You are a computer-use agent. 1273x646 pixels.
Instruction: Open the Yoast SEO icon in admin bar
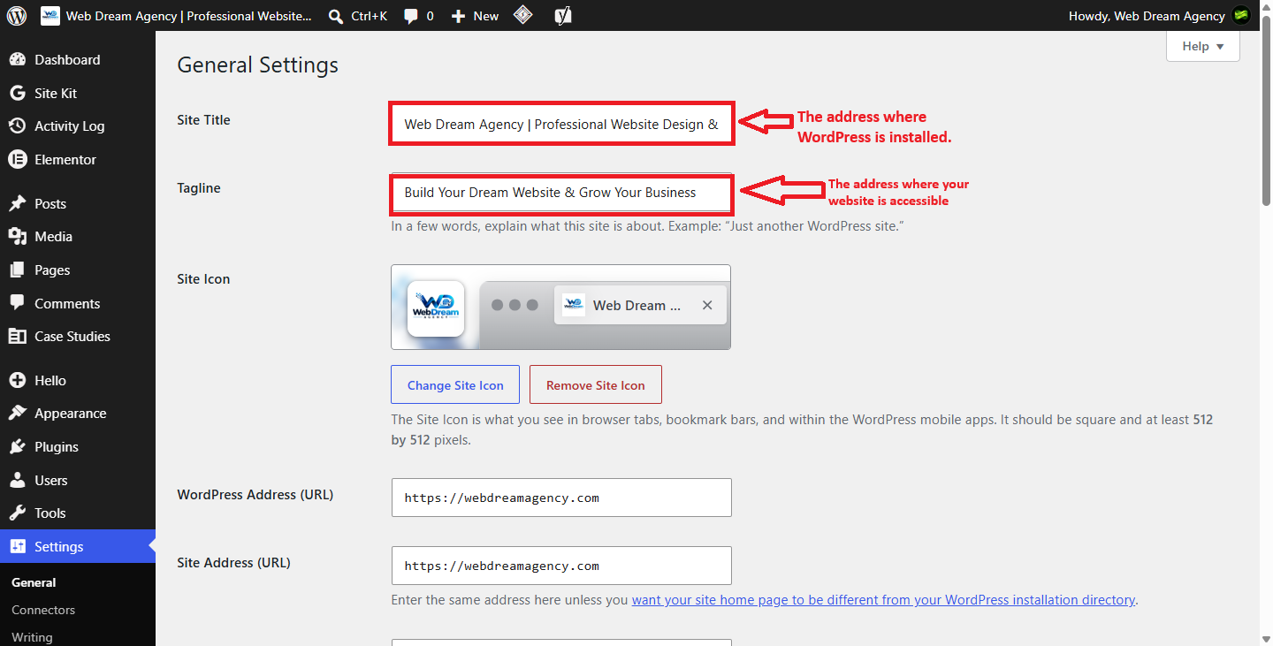click(562, 16)
